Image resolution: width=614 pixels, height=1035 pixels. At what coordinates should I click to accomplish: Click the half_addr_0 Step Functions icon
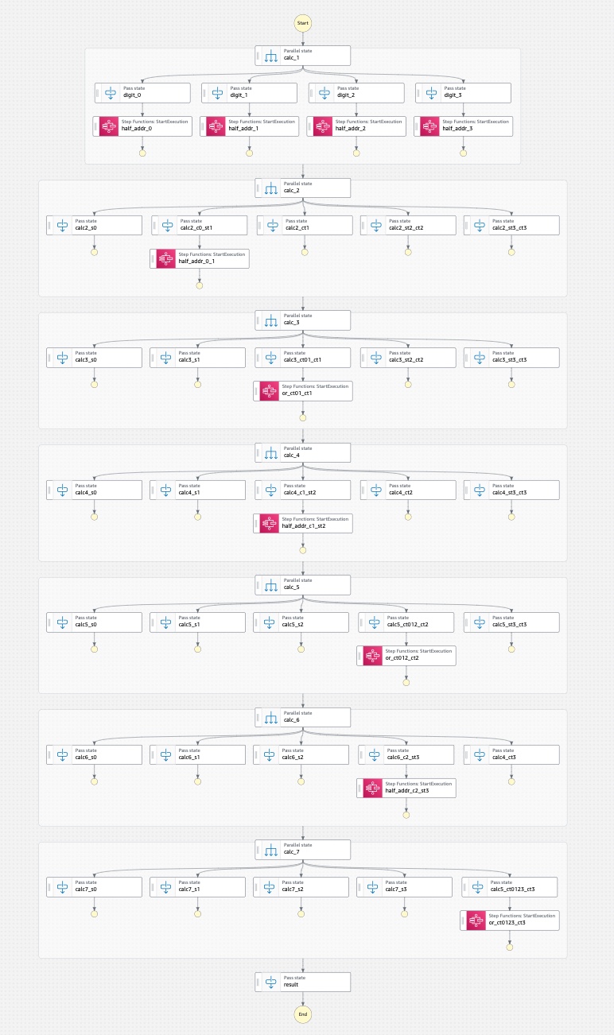click(x=110, y=126)
